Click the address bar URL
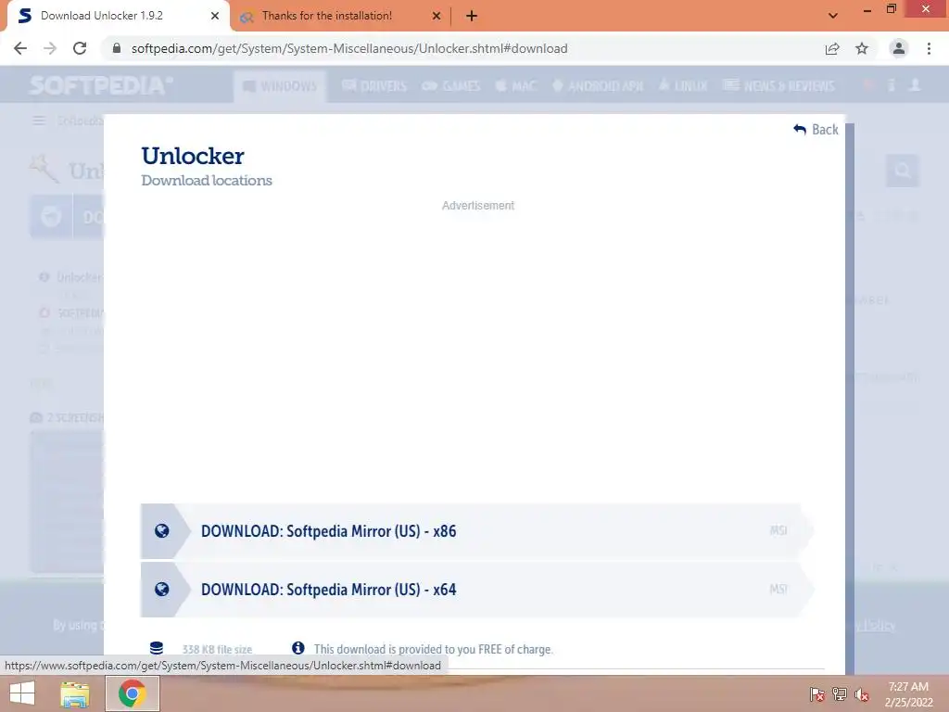949x712 pixels. (x=349, y=48)
